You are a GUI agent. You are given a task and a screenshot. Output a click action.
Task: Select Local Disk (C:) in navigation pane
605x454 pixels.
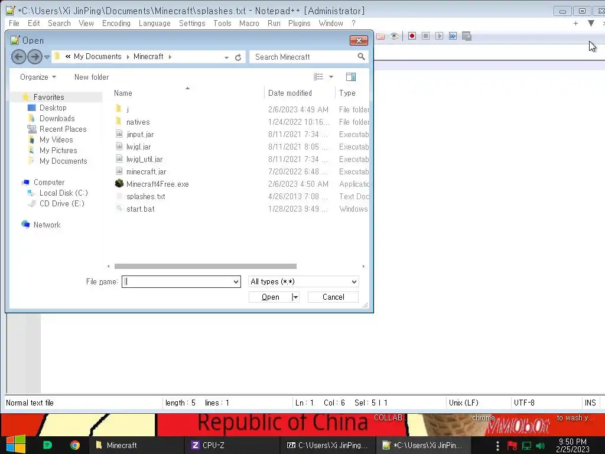coord(63,193)
